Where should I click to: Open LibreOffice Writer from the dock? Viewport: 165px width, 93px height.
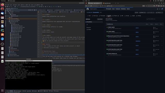point(2,26)
